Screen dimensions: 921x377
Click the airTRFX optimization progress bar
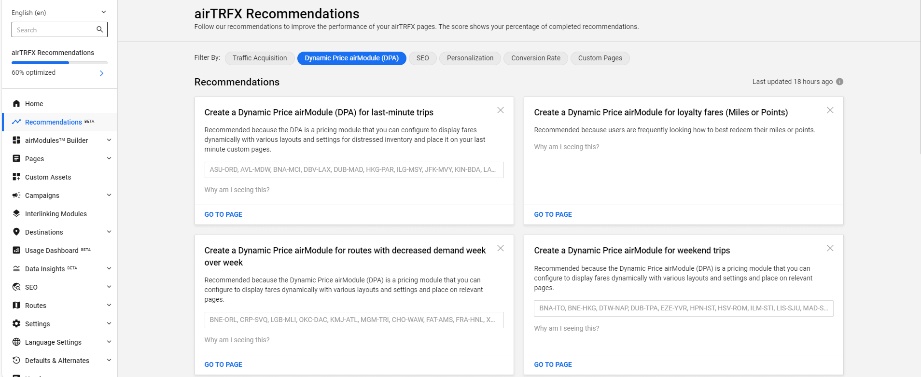pos(59,63)
